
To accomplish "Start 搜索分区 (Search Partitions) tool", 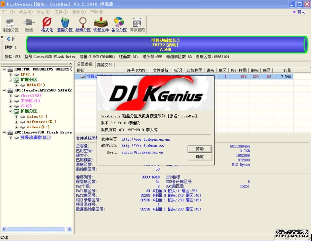I will point(82,23).
